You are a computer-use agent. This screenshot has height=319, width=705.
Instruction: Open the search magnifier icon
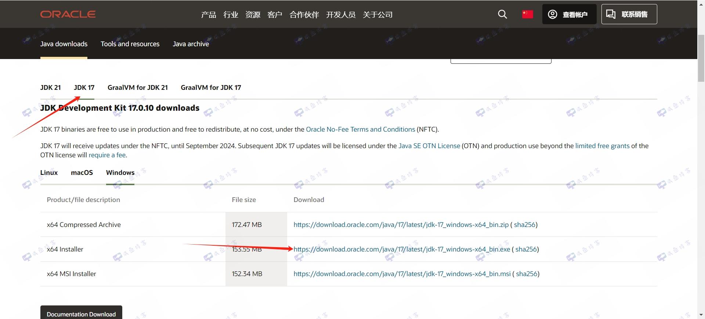(x=502, y=14)
